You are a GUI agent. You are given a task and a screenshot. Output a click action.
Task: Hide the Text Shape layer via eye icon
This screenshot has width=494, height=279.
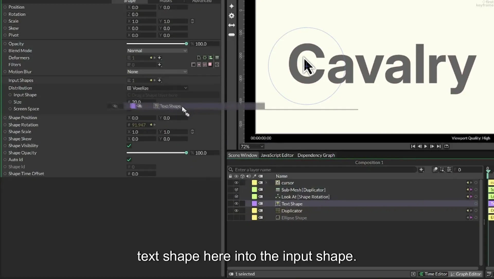tap(236, 204)
